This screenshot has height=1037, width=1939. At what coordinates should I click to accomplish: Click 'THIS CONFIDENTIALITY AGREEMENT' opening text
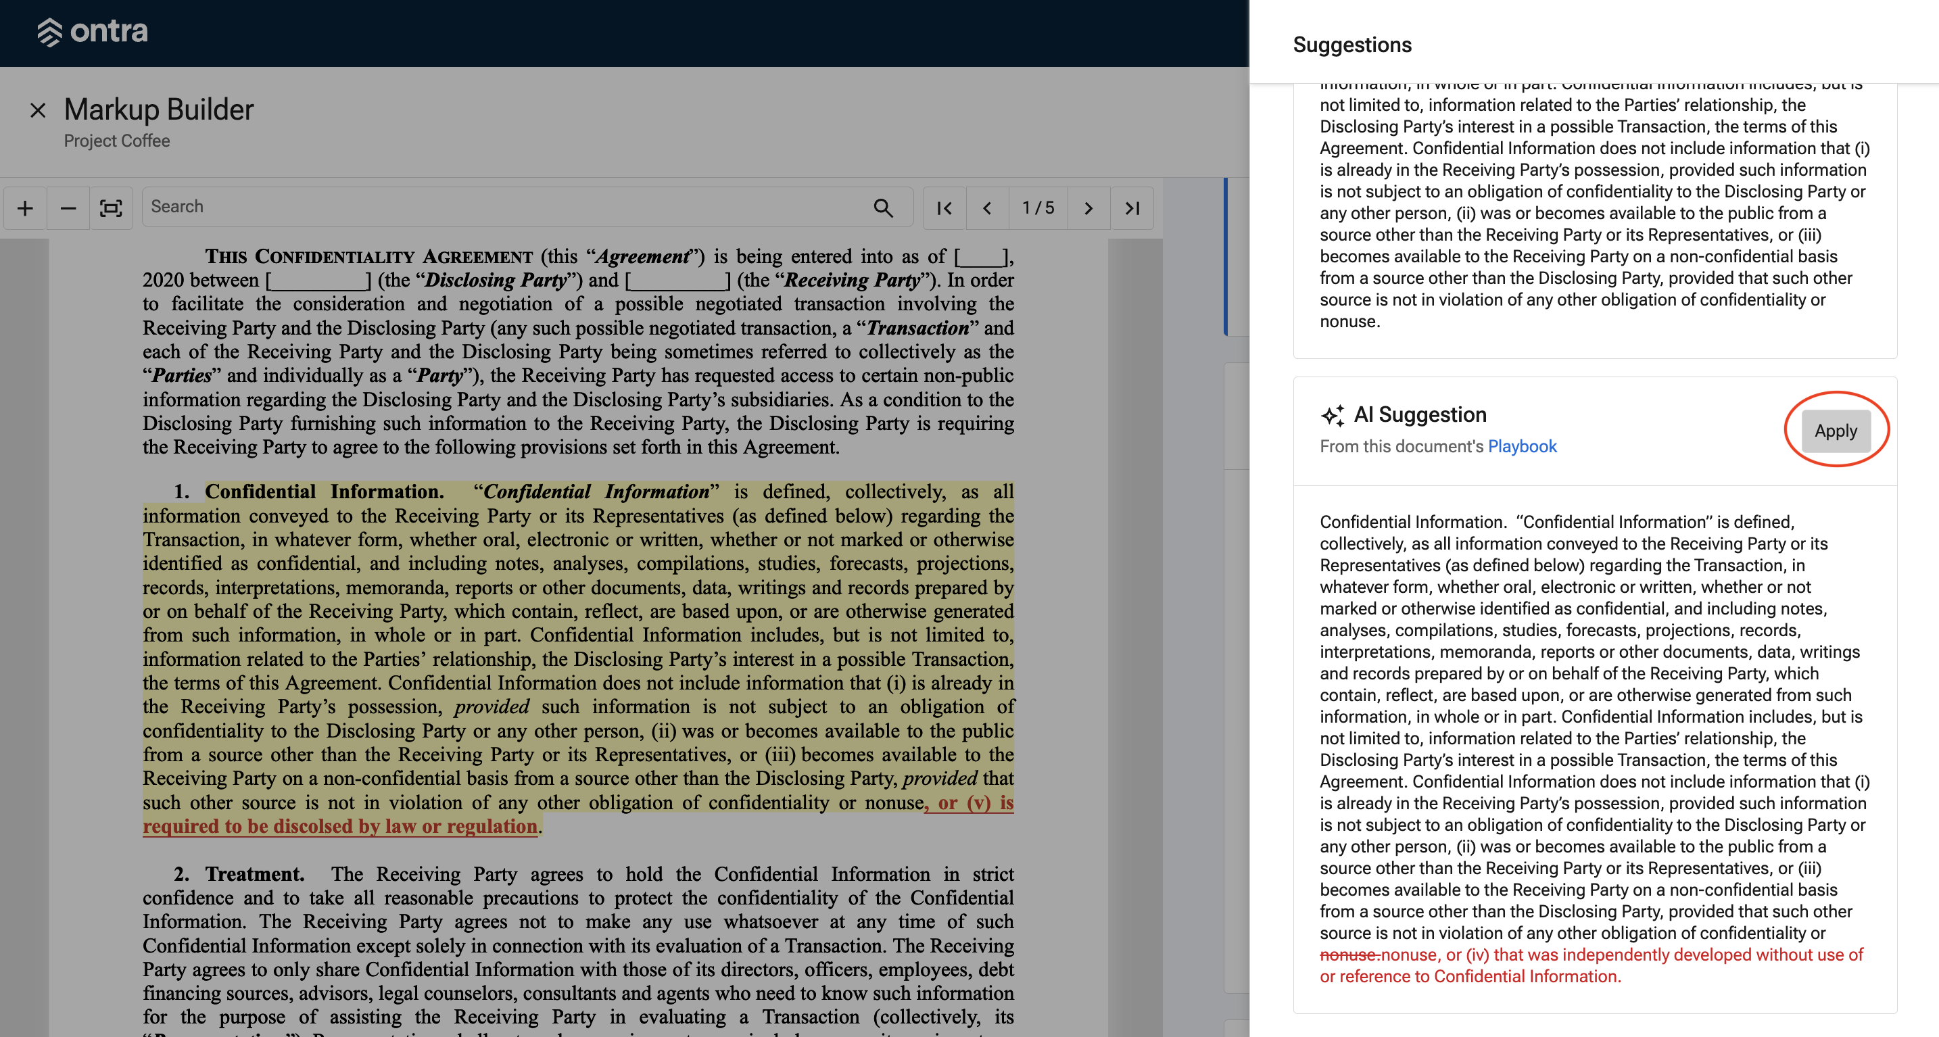coord(369,257)
